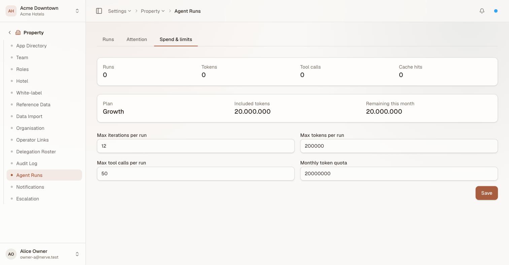Go to Operator Links
The image size is (509, 265).
pyautogui.click(x=44, y=140)
